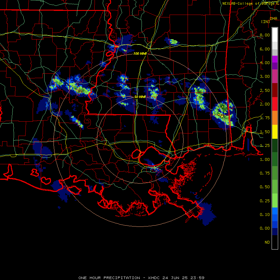Screen dimensions: 280x280
Task: Click the '1.00' legend label
Action: coord(265,160)
